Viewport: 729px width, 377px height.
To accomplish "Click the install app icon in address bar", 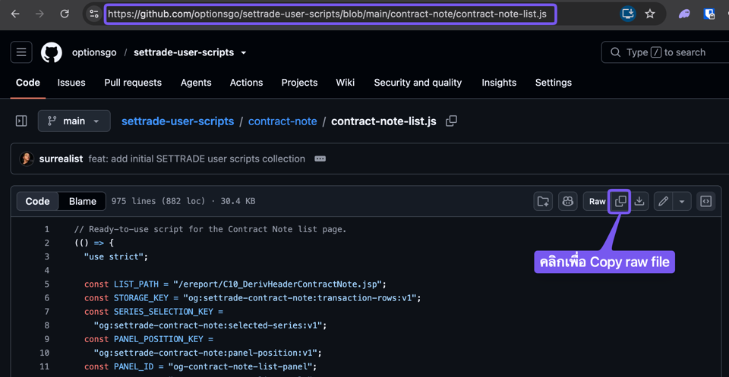I will click(628, 14).
